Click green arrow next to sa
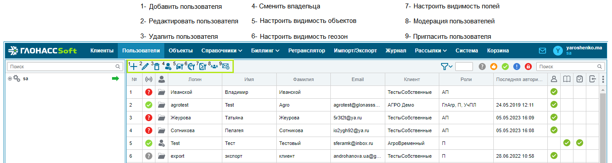Viewport: 612px width, 163px height. coord(115,78)
